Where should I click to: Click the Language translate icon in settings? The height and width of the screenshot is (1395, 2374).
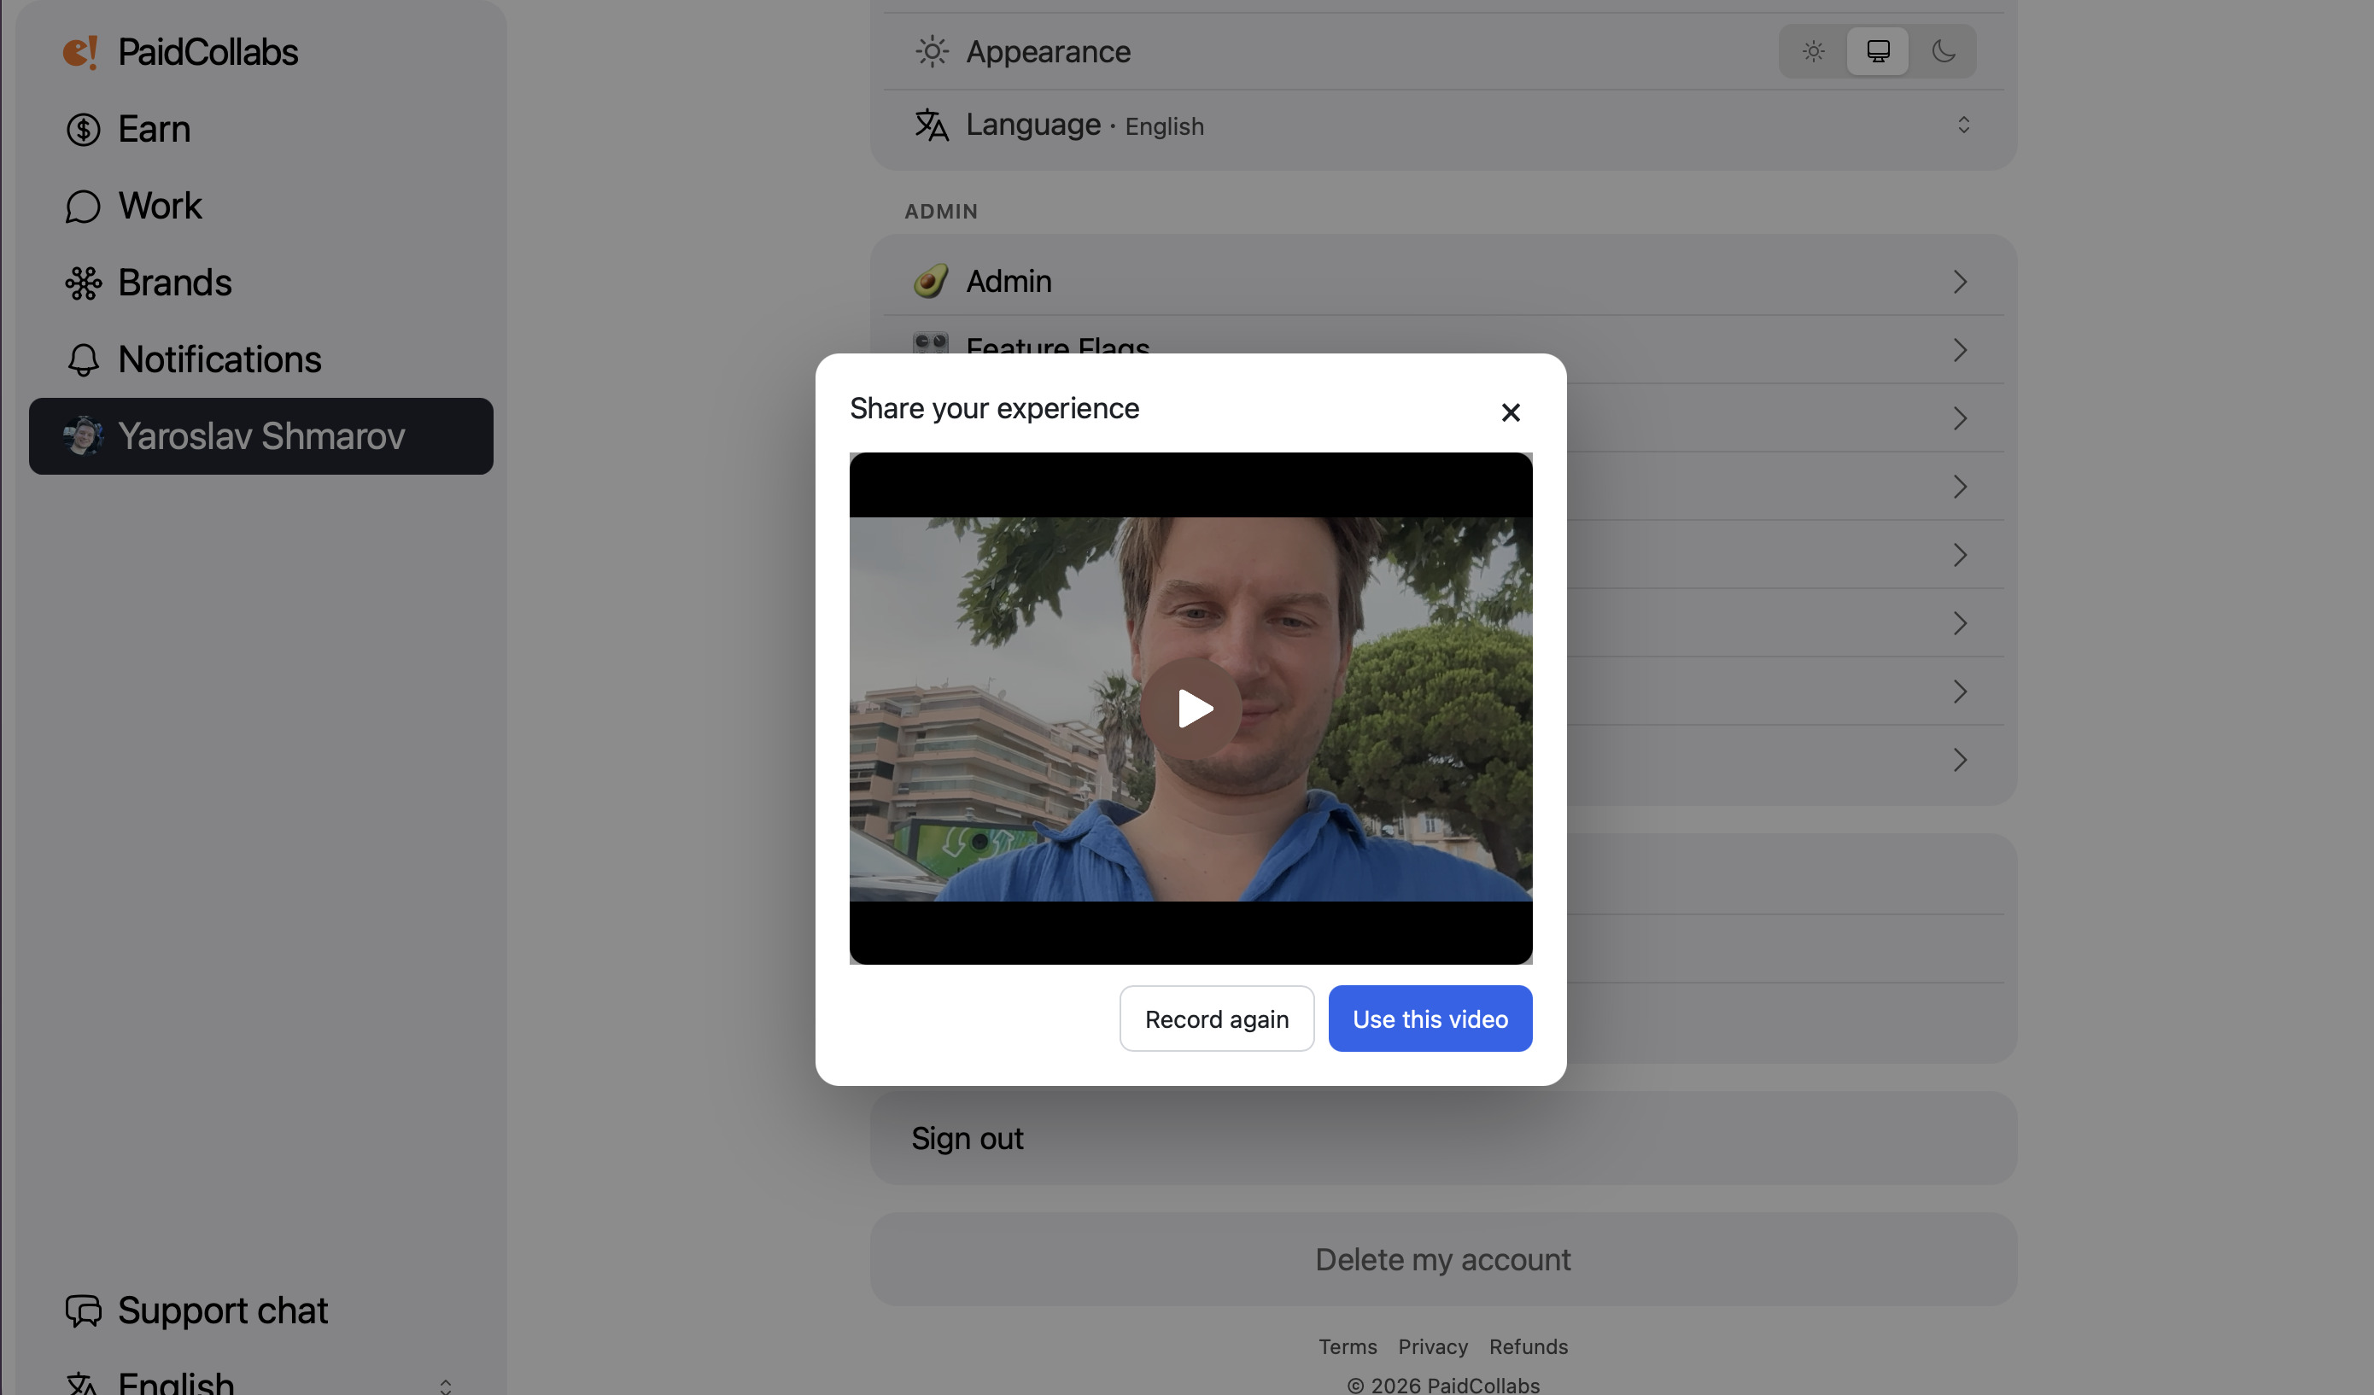click(x=932, y=125)
